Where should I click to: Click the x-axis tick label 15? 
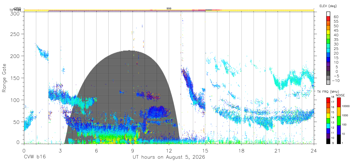(205, 150)
